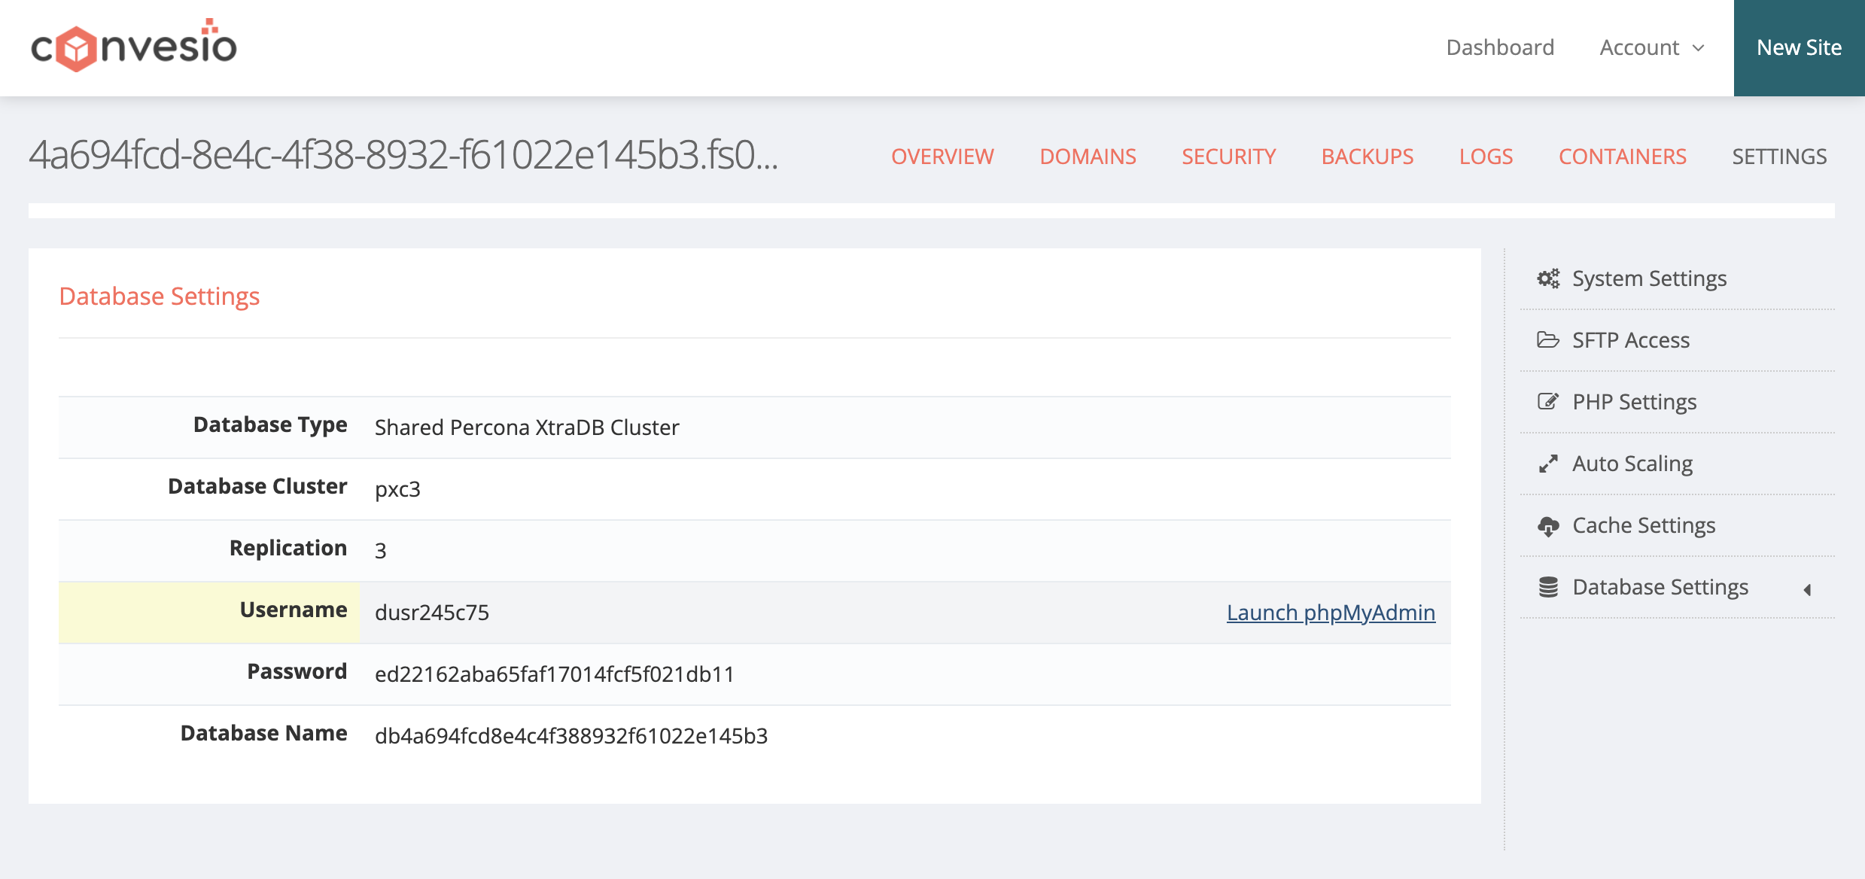Click the arrow beside Database Settings
The width and height of the screenshot is (1865, 879).
(1807, 590)
